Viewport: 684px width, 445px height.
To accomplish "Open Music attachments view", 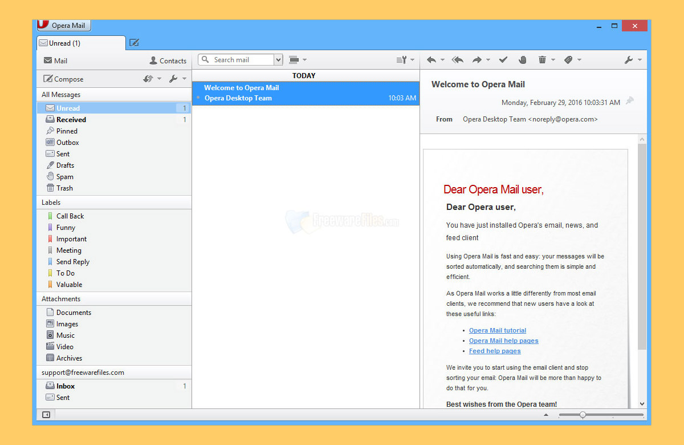I will click(x=114, y=335).
